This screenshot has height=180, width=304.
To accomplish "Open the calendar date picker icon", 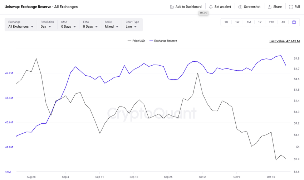I will 294,22.
